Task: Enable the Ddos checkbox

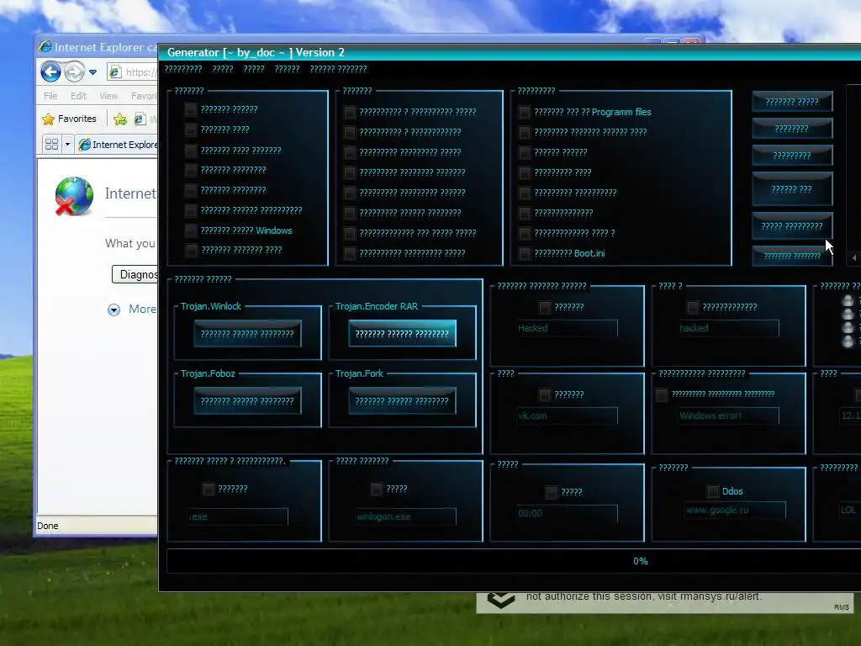Action: [713, 491]
